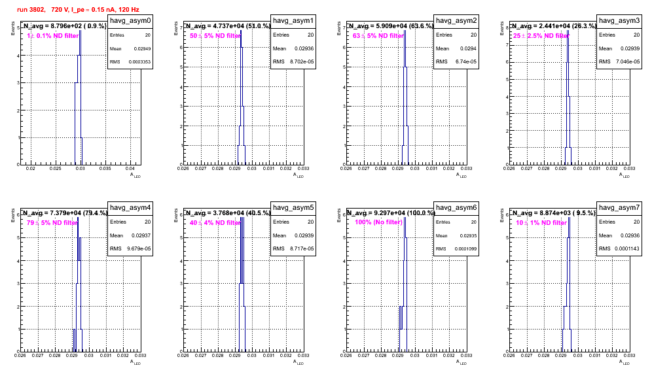652x374 pixels.
Task: Click the 50± 5% ND filter label
Action: [215, 36]
